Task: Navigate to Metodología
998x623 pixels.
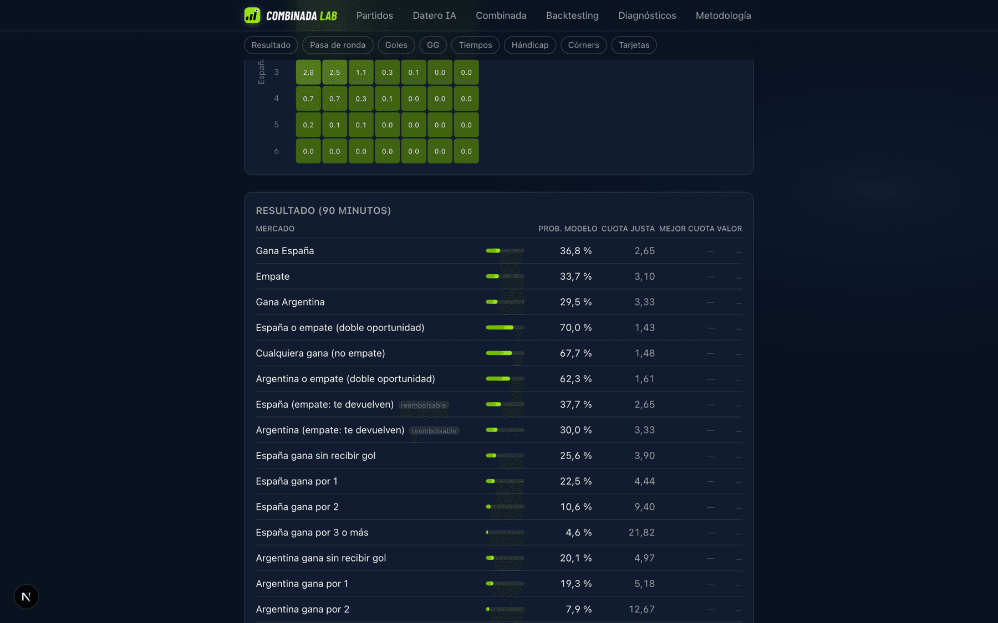Action: point(724,16)
